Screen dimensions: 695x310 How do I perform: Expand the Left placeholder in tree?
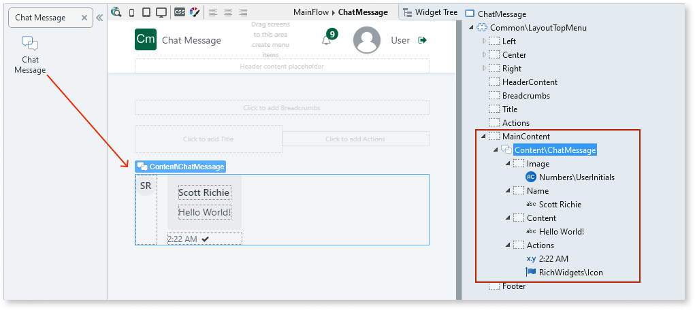(484, 41)
